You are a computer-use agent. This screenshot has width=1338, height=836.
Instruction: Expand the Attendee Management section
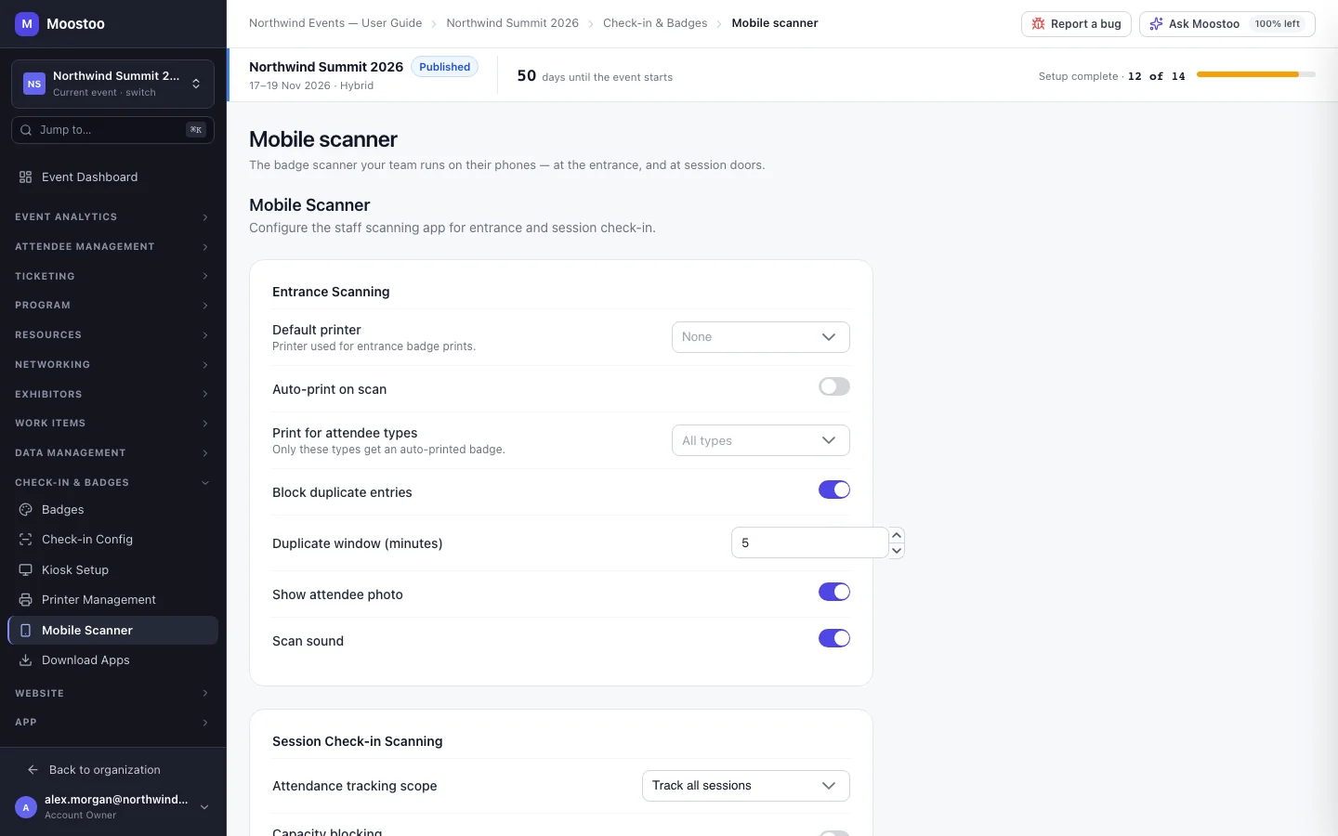113,247
